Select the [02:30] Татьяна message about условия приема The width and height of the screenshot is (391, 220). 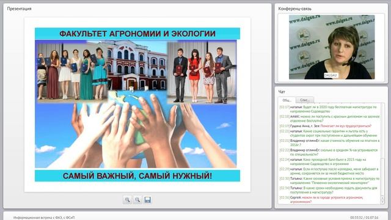coord(329,181)
